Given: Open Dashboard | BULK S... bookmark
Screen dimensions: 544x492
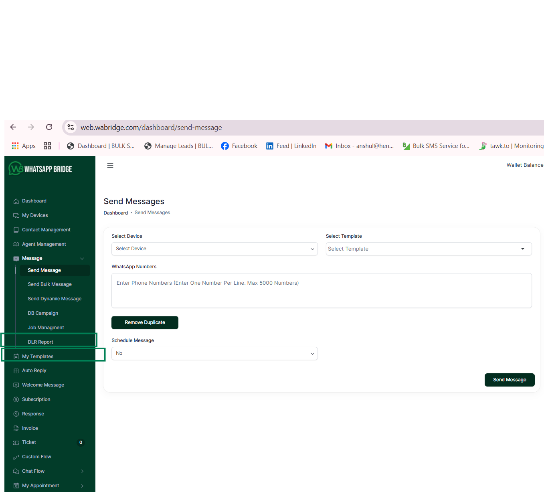Looking at the screenshot, I should (x=101, y=146).
